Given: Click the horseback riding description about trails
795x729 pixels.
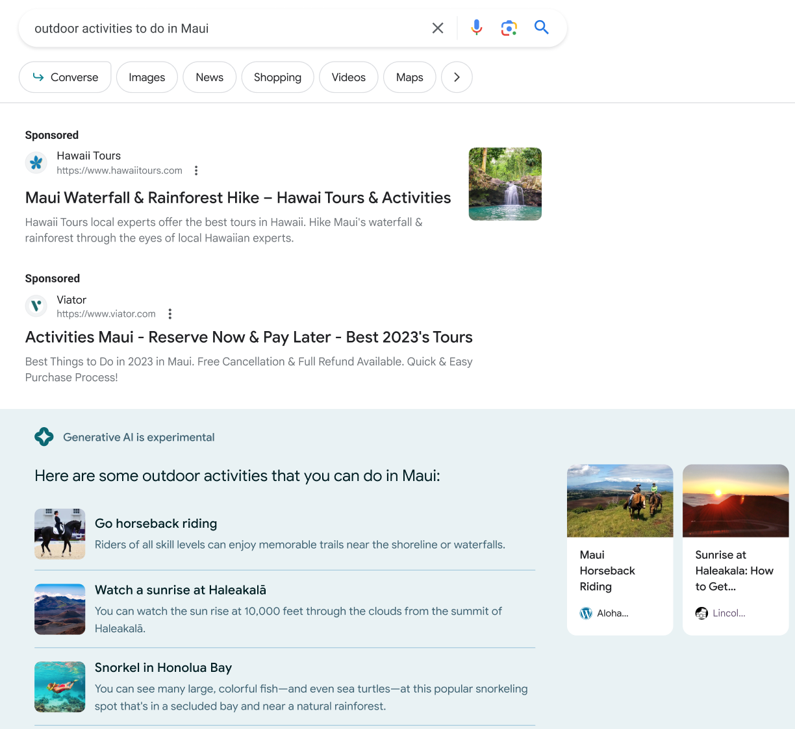Looking at the screenshot, I should click(x=300, y=545).
